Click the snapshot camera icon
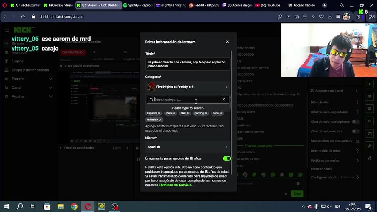This screenshot has width=377, height=212. point(297,17)
